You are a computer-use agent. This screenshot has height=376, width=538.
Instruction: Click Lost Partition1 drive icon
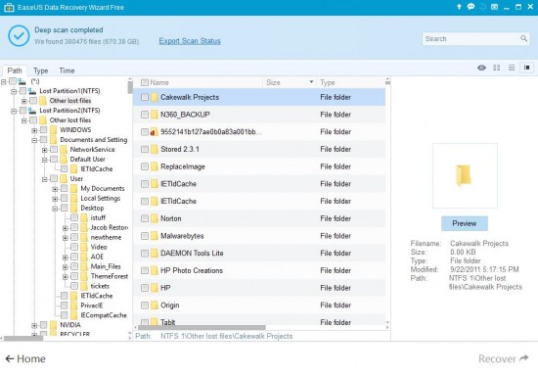tap(32, 91)
